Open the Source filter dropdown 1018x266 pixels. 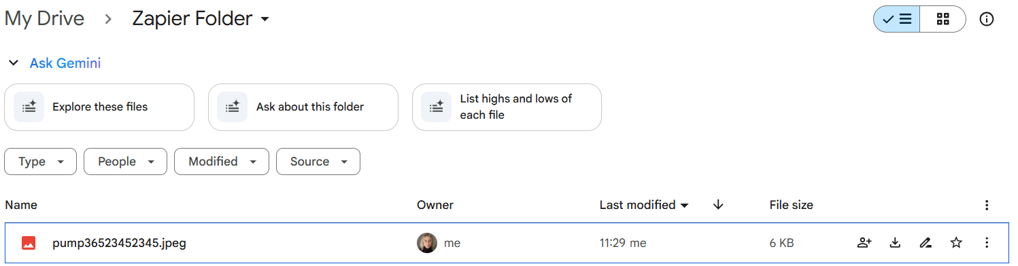pos(318,161)
